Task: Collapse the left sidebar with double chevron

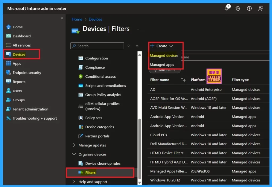Action: tap(62, 18)
